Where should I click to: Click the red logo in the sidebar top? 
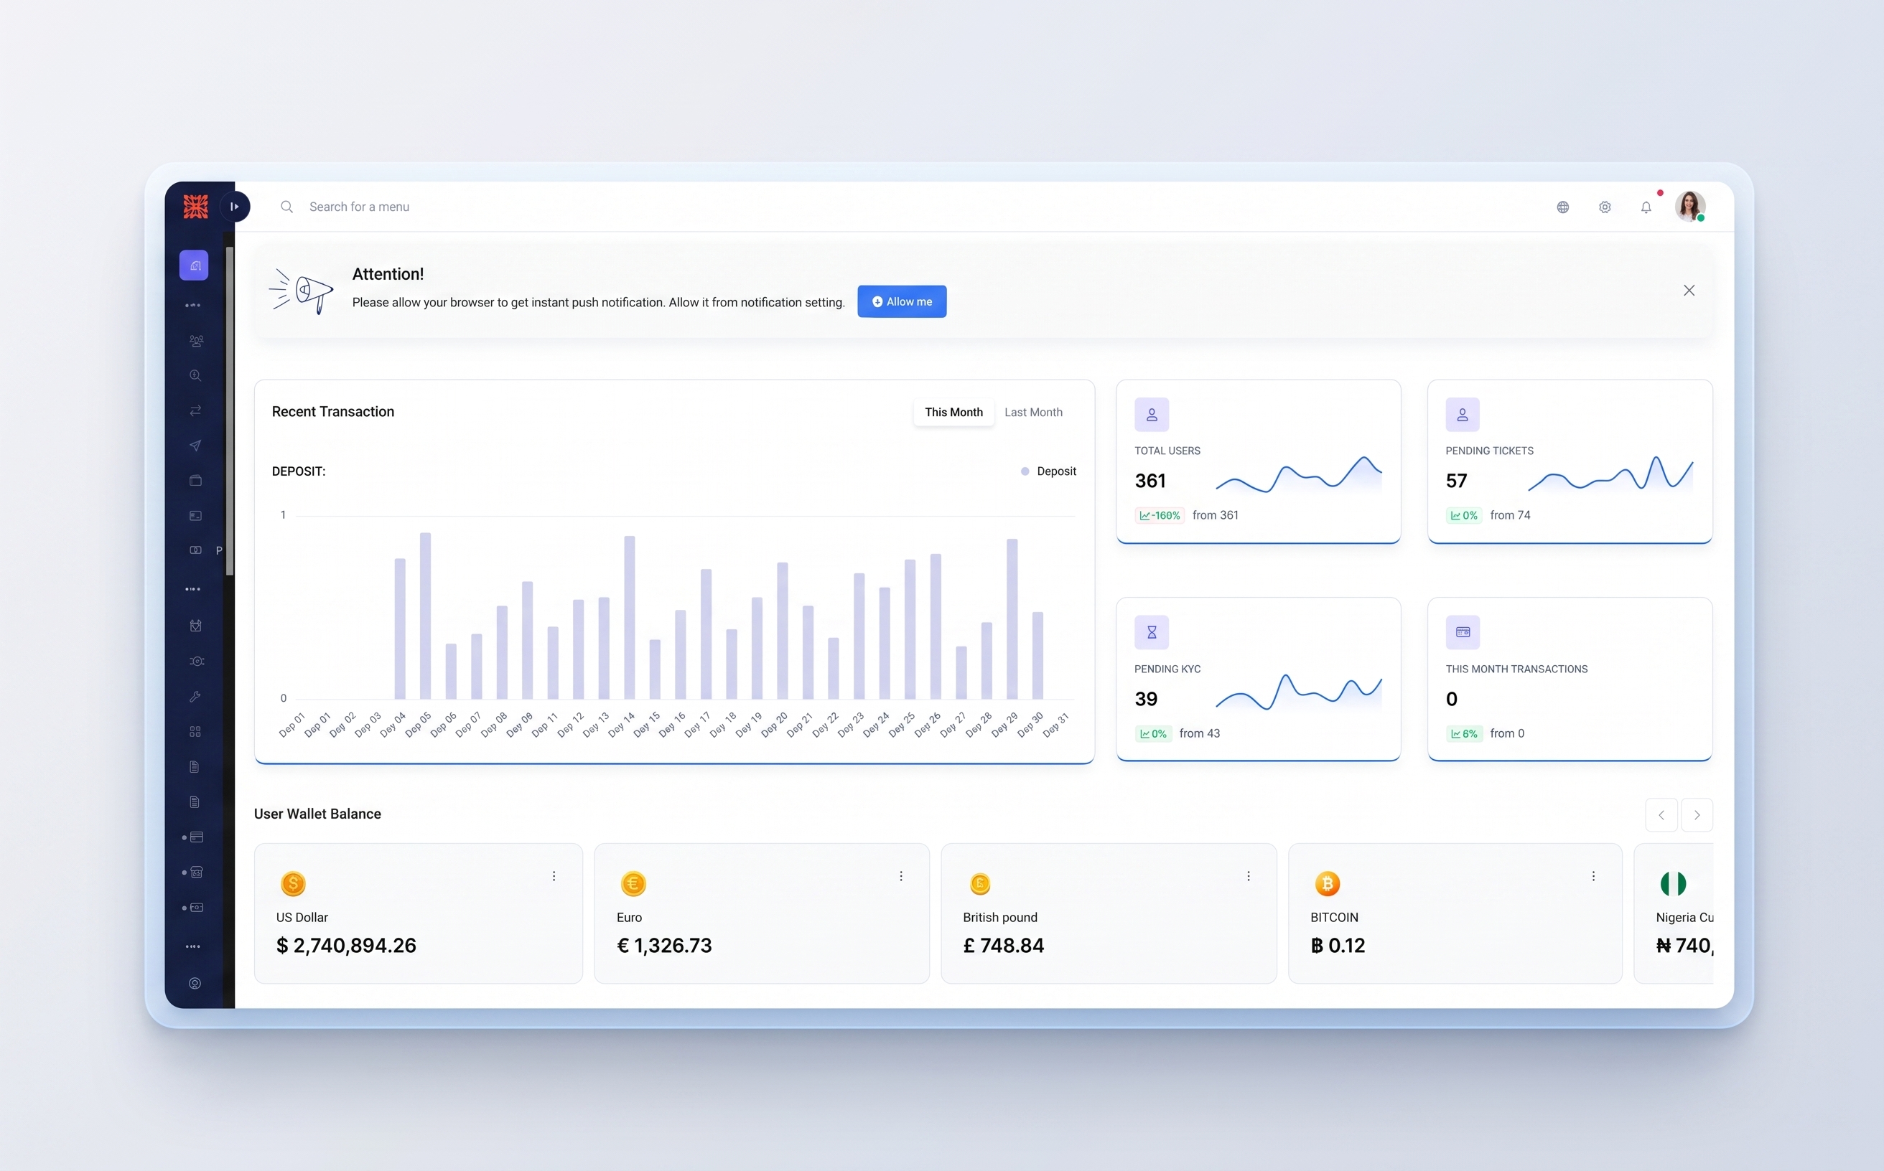click(x=195, y=206)
